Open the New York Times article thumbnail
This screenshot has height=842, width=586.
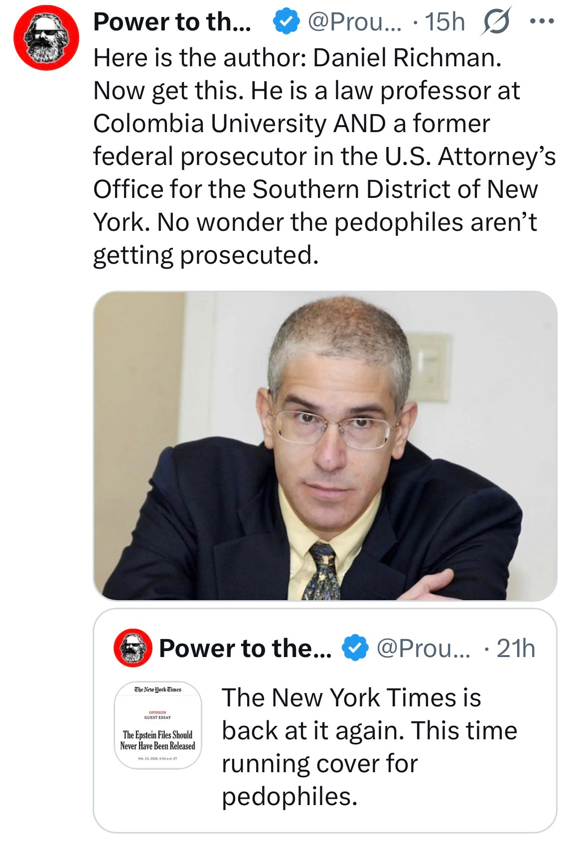[x=157, y=724]
